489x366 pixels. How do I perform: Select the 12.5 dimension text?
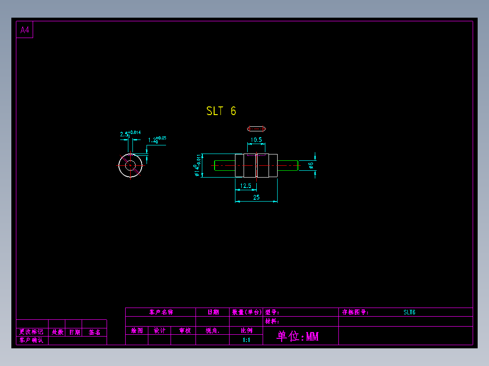246,186
